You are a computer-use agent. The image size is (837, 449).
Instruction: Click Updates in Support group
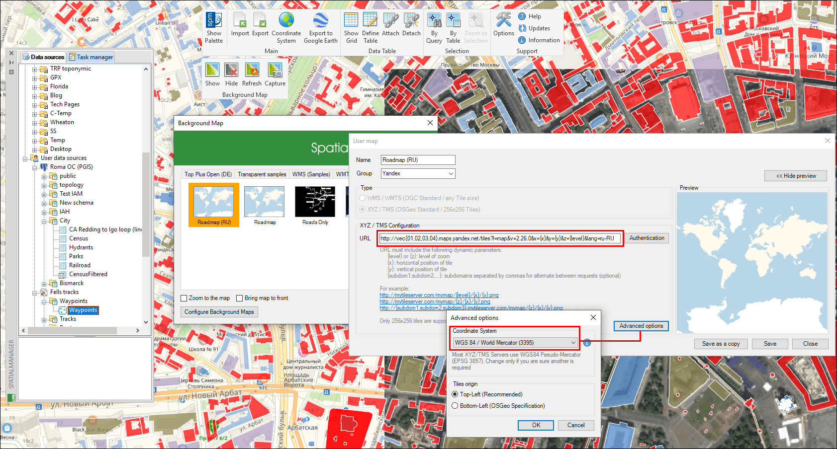point(534,28)
